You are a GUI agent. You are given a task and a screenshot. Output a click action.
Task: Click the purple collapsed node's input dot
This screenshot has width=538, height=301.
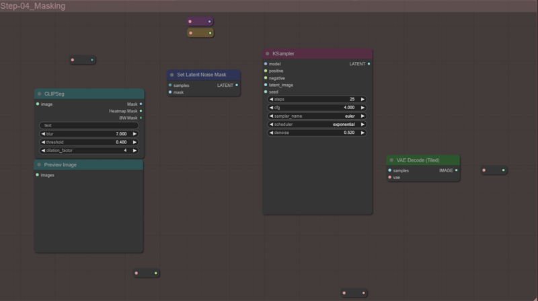[x=190, y=22]
